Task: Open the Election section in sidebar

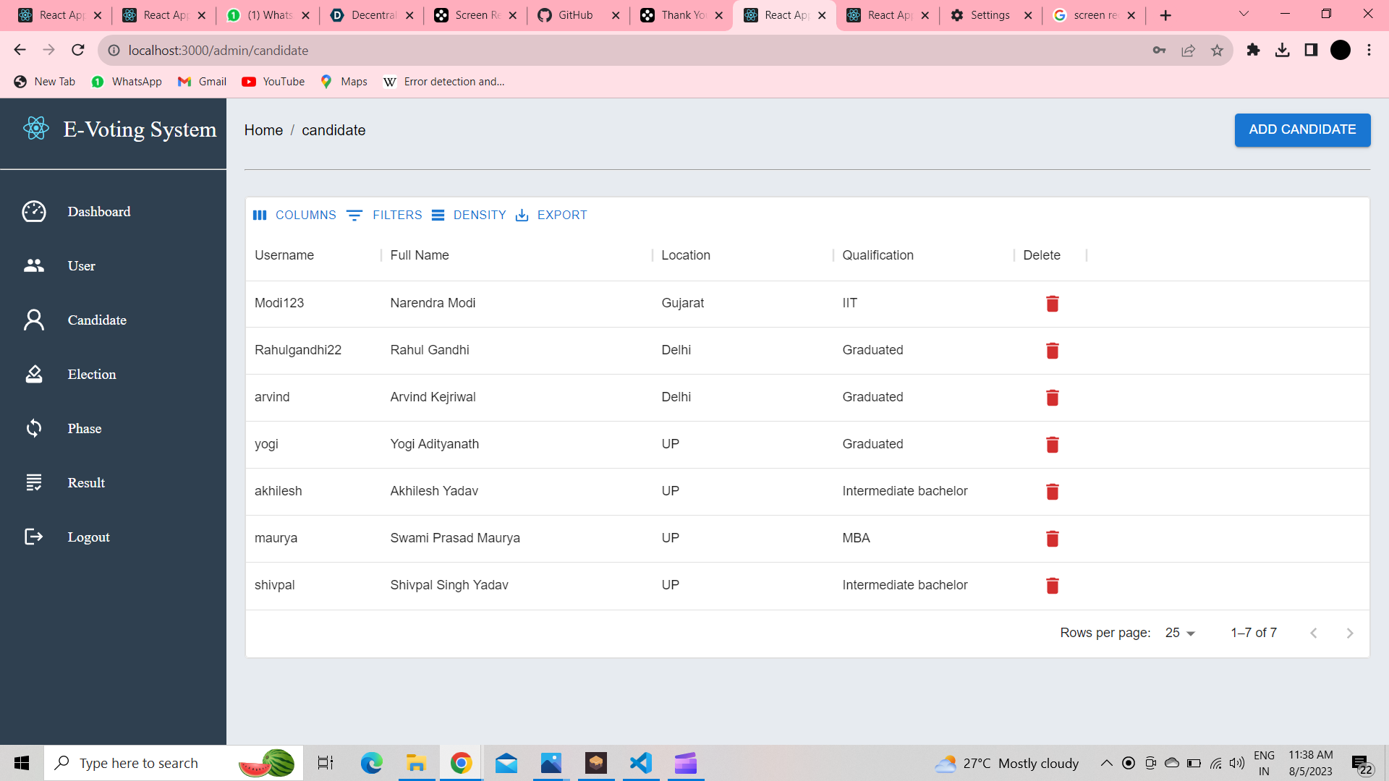Action: (91, 375)
